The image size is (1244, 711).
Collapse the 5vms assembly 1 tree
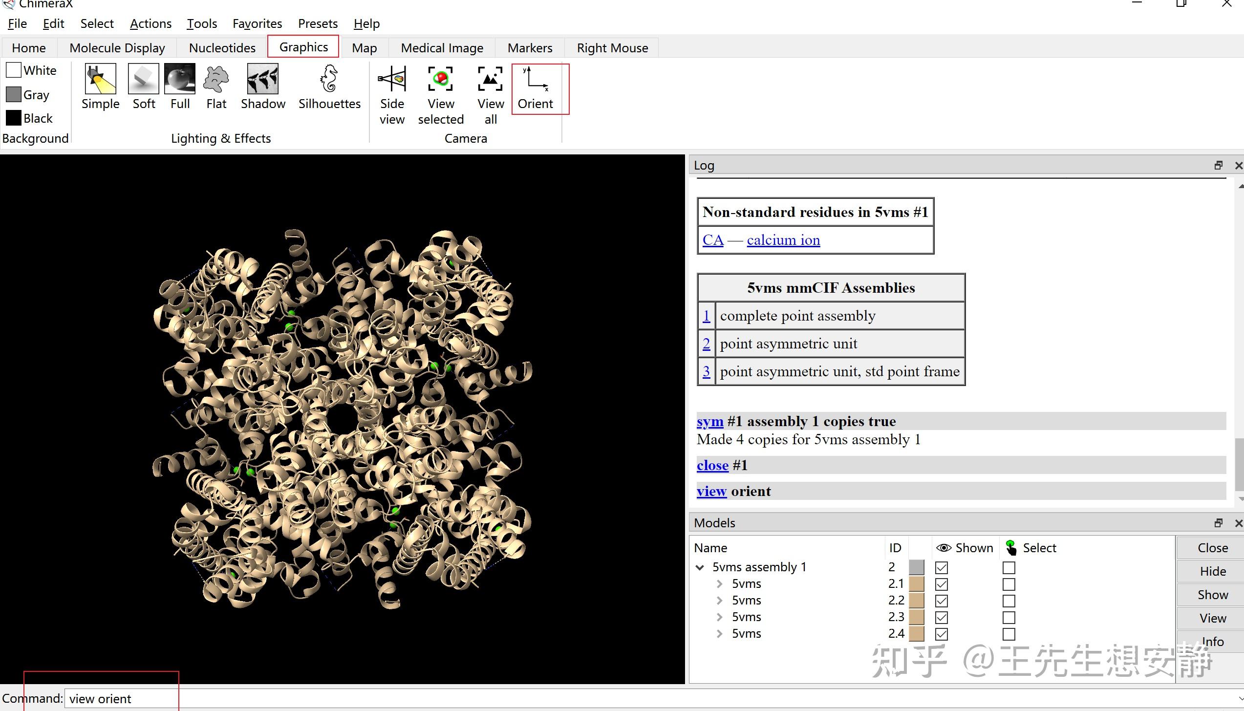(x=700, y=568)
